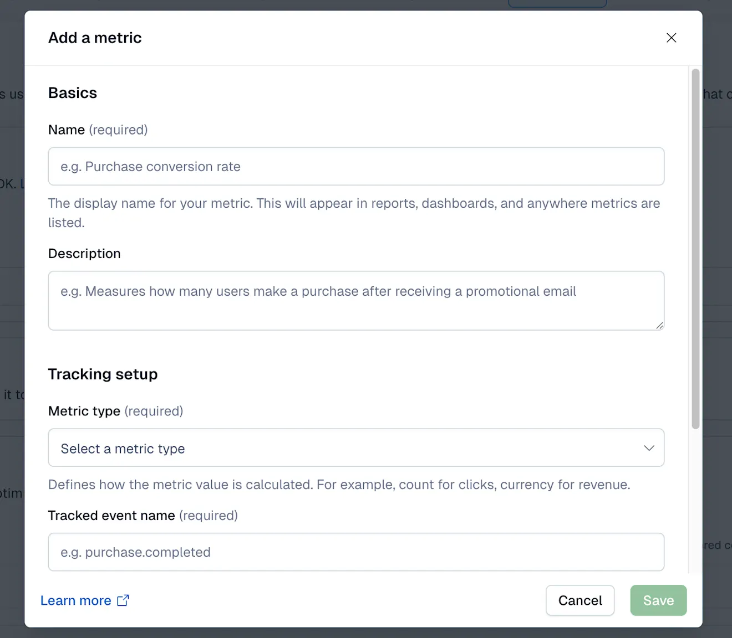Click the Save button
The height and width of the screenshot is (638, 732).
658,600
